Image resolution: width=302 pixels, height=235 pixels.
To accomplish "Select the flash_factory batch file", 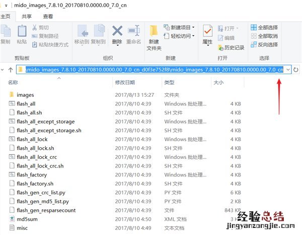I will pos(32,174).
